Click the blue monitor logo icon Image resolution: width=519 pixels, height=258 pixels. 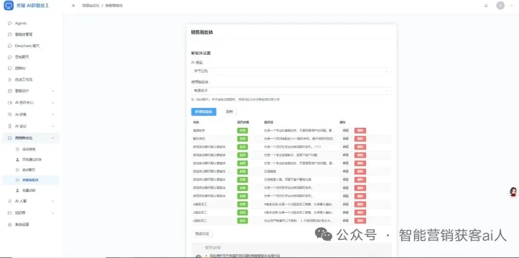tap(8, 6)
